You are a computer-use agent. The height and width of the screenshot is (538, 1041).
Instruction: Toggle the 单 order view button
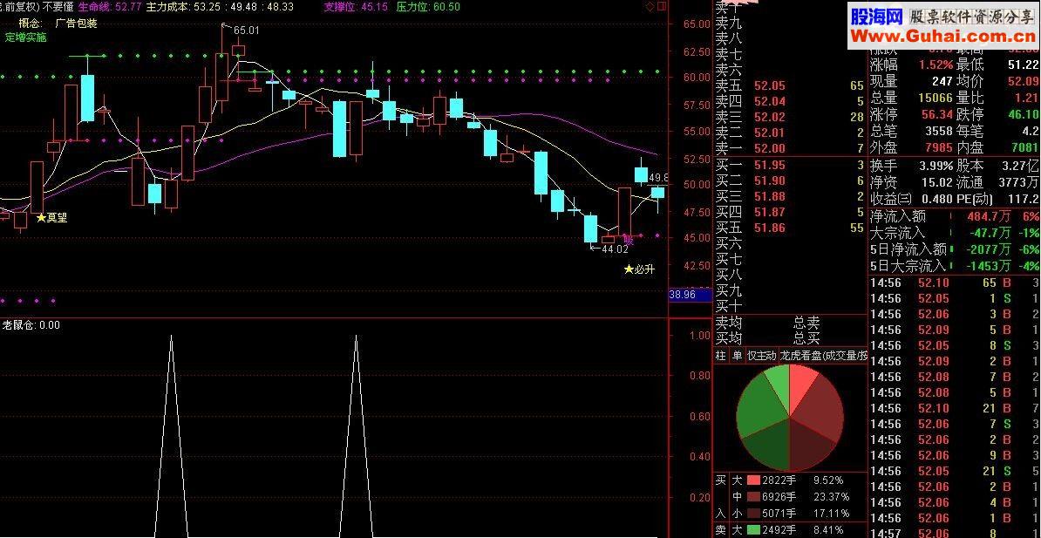pos(736,356)
